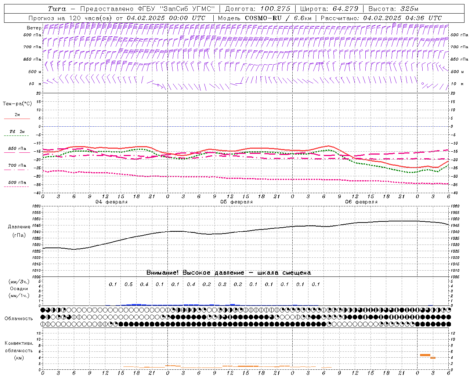
Task: Click the (мм/1ч.) precipitation unit label
Action: coord(19,296)
